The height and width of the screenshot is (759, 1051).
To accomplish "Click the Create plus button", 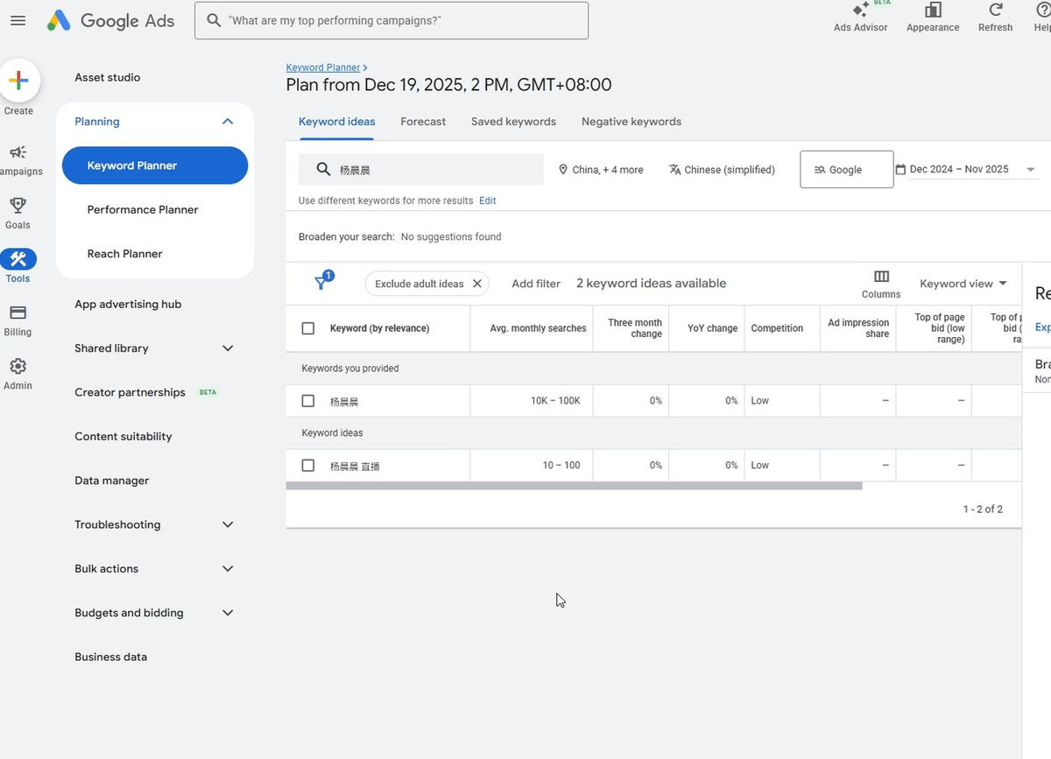I will pos(18,81).
